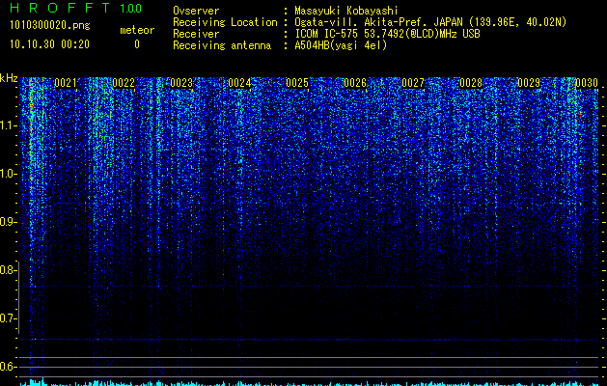Click the meteor label
The width and height of the screenshot is (607, 386).
[137, 30]
